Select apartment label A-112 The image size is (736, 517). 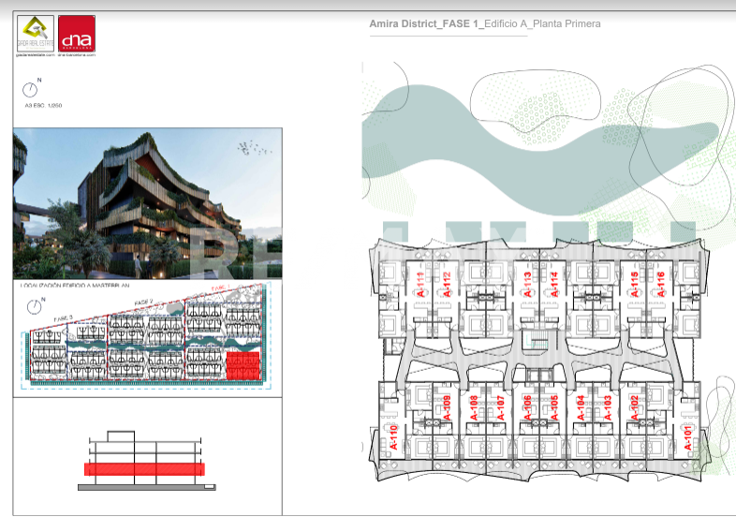coord(447,284)
